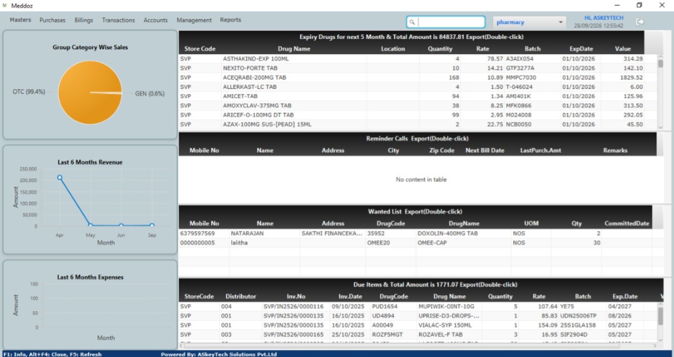Image resolution: width=674 pixels, height=357 pixels.
Task: Click the Hi, ASKEYTECH user greeting
Action: tap(604, 18)
